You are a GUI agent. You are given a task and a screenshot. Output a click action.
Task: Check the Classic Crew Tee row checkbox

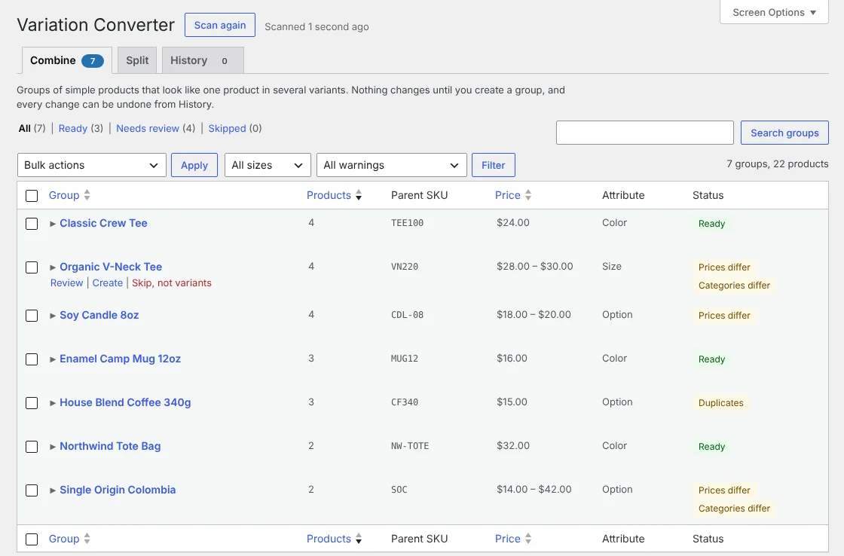click(x=32, y=223)
